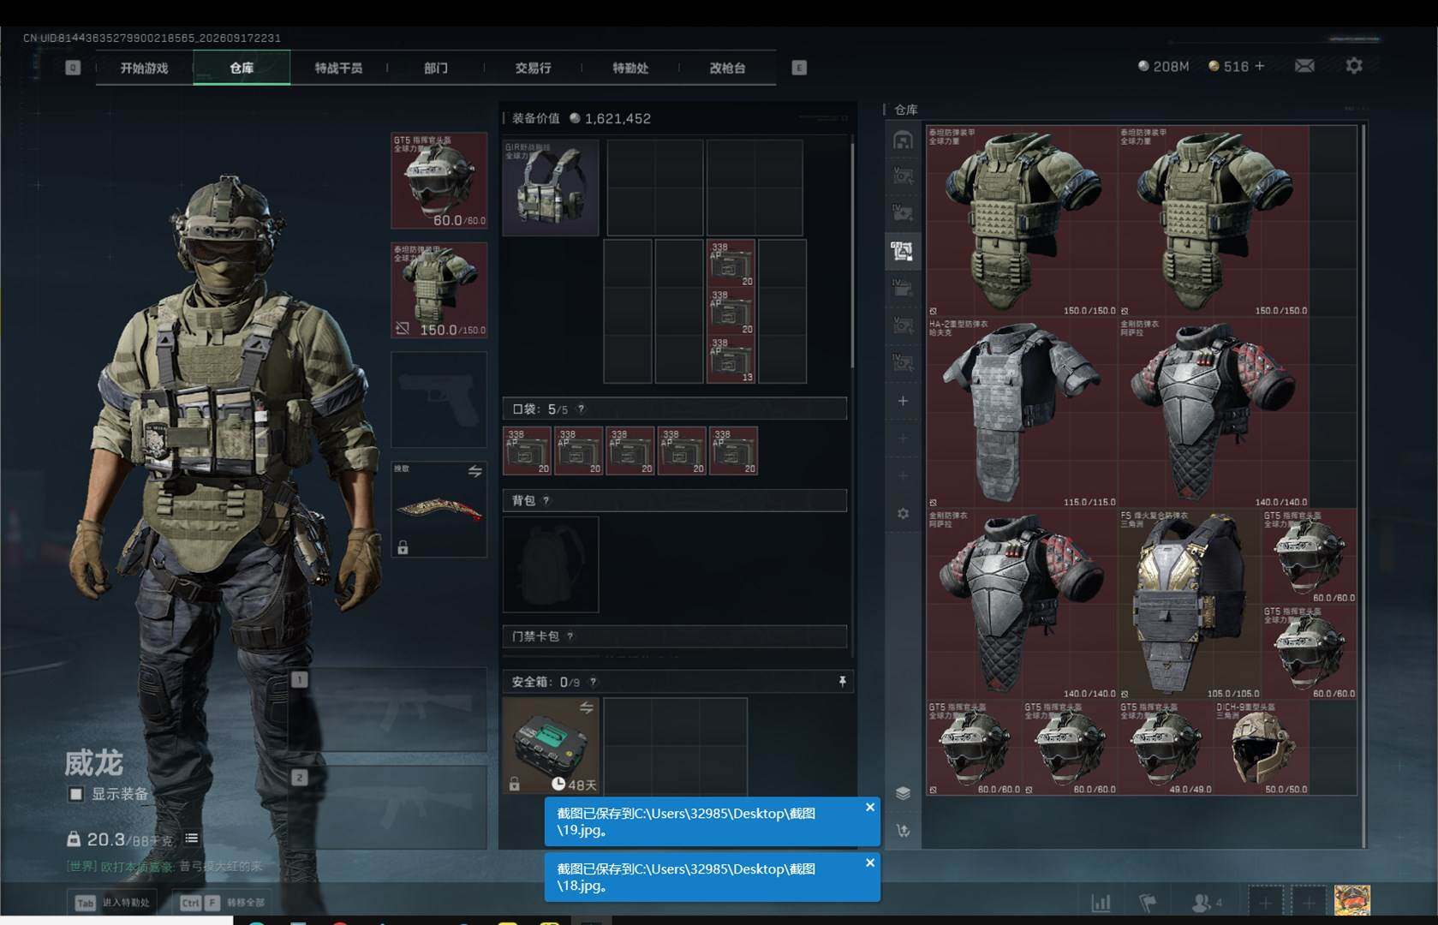The width and height of the screenshot is (1438, 925).
Task: Open the bar chart statistics icon
Action: [1101, 902]
